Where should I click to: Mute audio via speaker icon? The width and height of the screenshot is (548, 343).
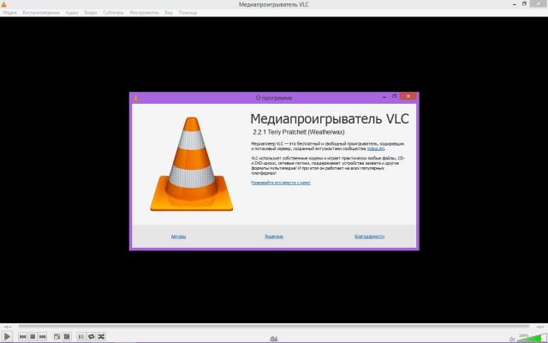pos(512,339)
